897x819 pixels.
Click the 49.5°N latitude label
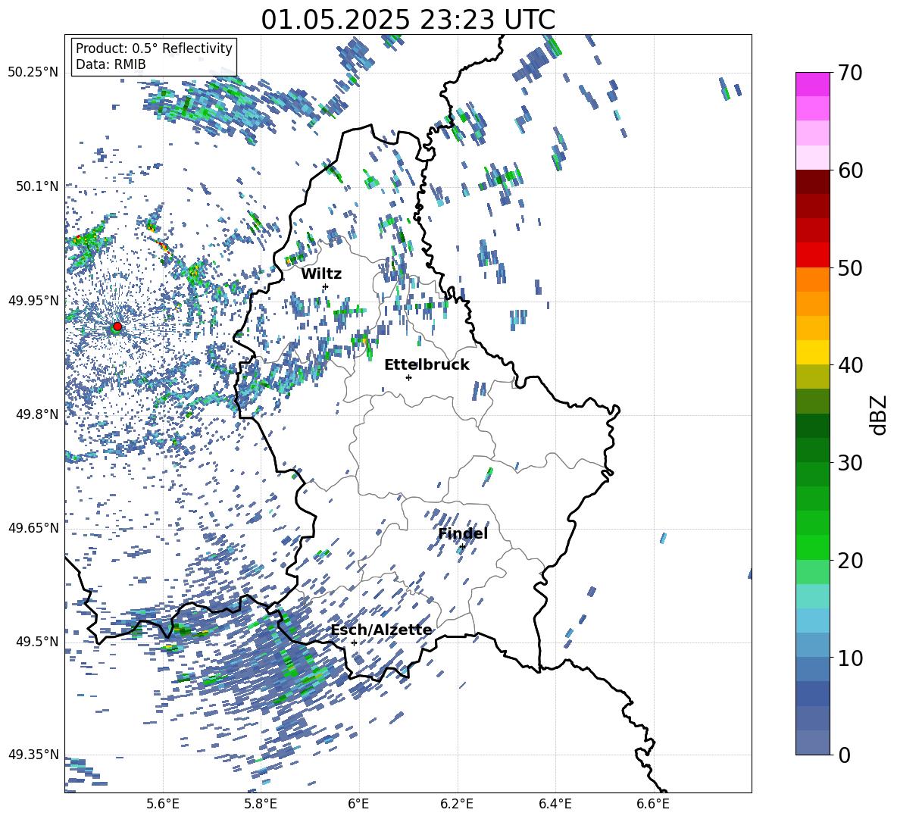38,641
